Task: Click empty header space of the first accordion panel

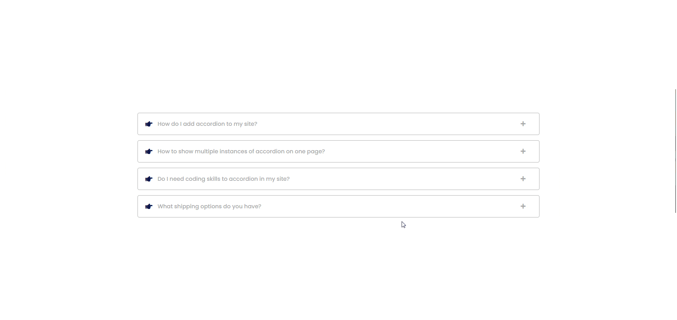Action: [388, 124]
